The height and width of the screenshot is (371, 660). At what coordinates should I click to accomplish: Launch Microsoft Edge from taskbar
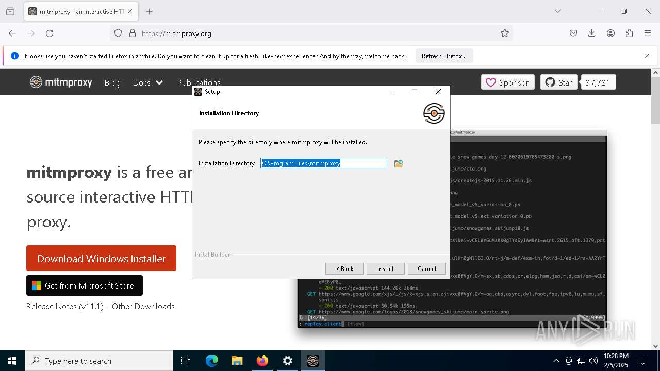212,361
